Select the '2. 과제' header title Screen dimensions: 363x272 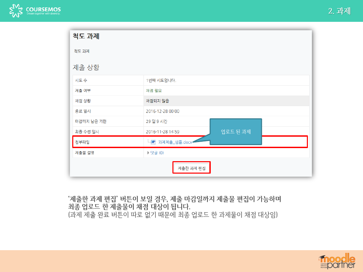[x=339, y=11]
